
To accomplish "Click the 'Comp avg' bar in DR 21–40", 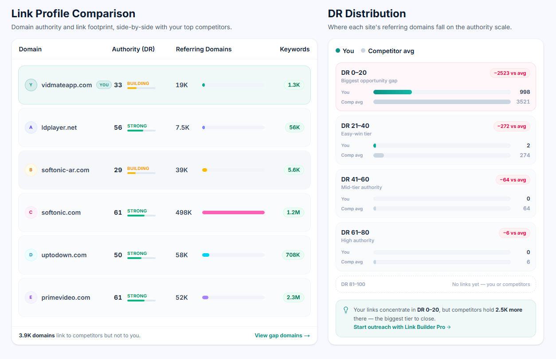I will click(x=379, y=155).
